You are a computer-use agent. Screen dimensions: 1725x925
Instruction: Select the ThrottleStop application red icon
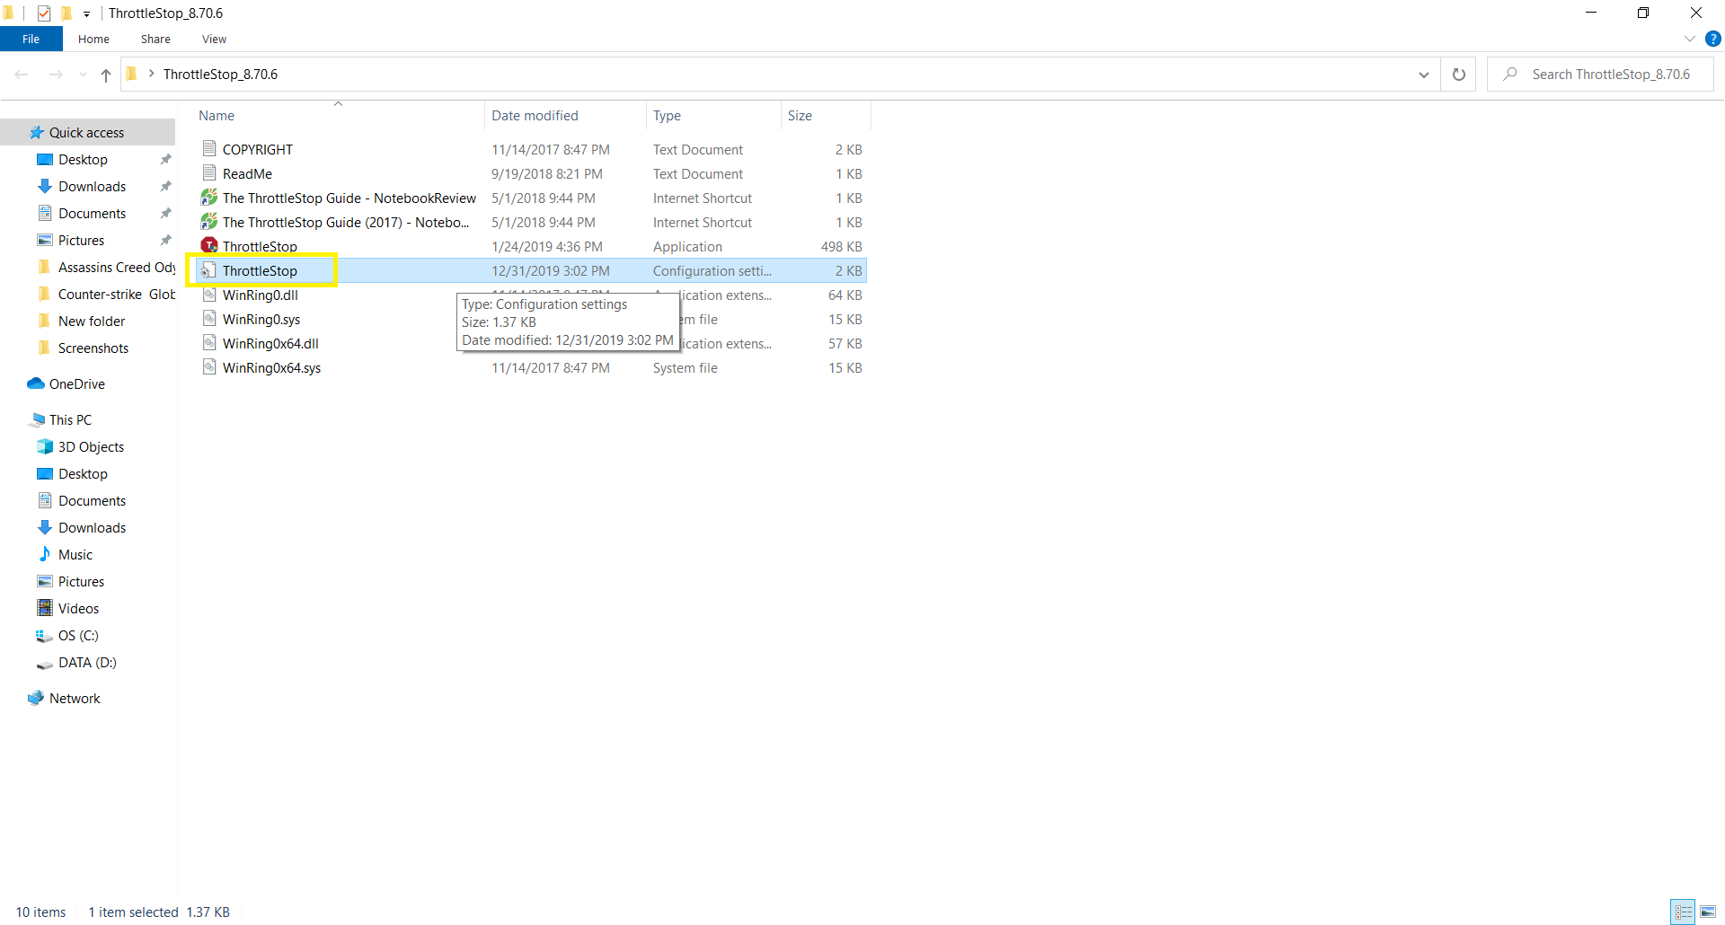(x=209, y=246)
